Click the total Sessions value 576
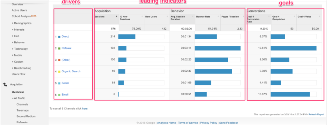This screenshot has width=327, height=129. 113,29
